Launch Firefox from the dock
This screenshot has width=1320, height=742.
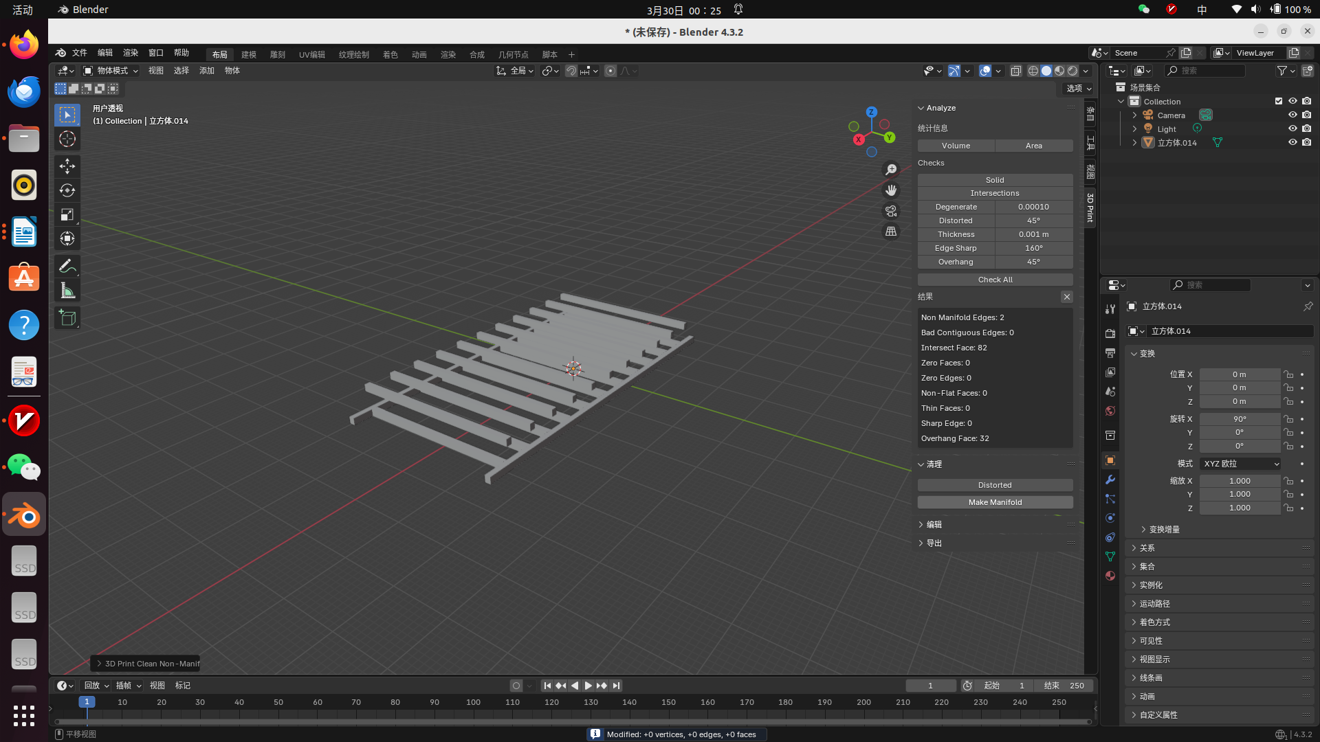click(24, 45)
